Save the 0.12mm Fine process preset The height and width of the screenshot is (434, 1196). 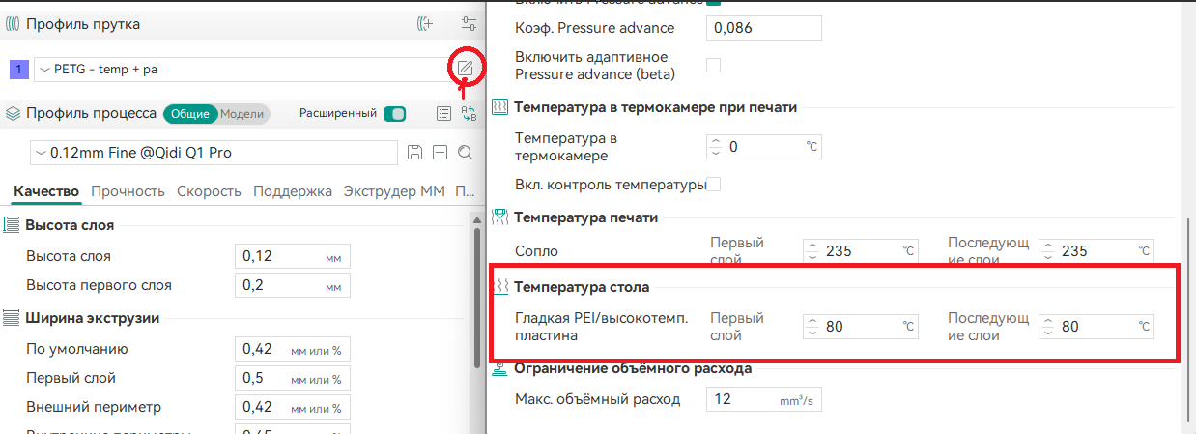(415, 153)
